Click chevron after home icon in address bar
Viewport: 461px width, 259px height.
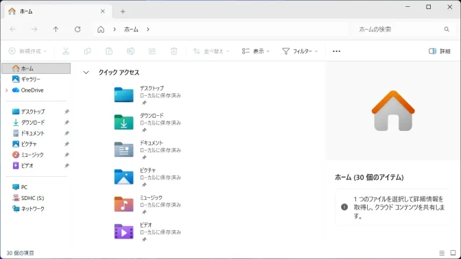[x=115, y=29]
